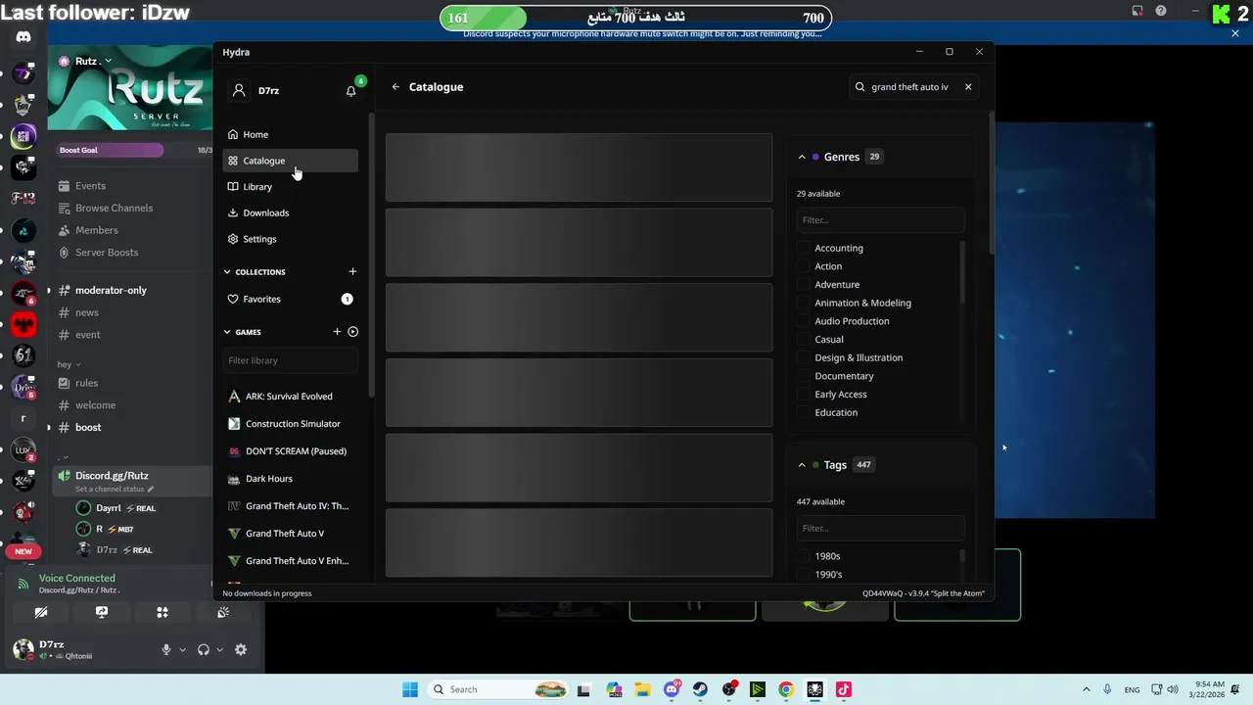Viewport: 1253px width, 705px height.
Task: Open Grand Theft Auto V library entry
Action: (x=290, y=534)
